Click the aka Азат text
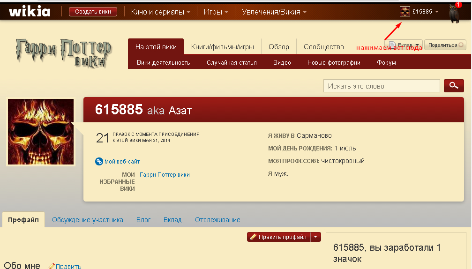Screen dimensions: 472x269 point(170,111)
